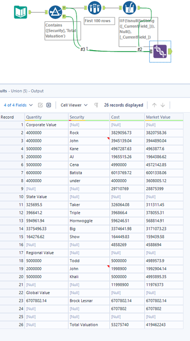190x341 pixels.
Task: Select the Filter tool node
Action: coord(55,12)
